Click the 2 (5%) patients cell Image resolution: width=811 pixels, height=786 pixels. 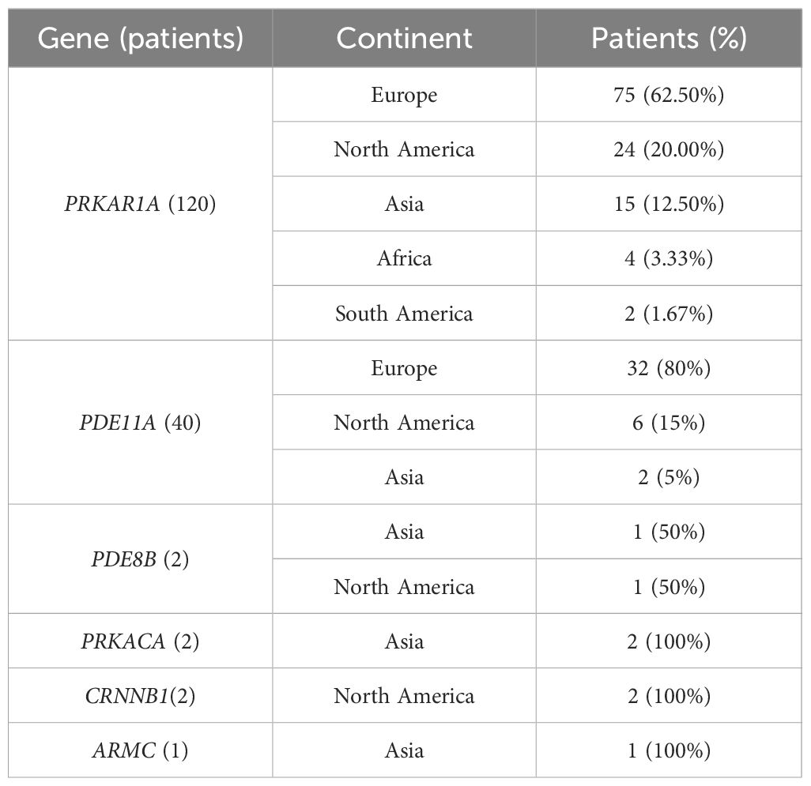669,477
